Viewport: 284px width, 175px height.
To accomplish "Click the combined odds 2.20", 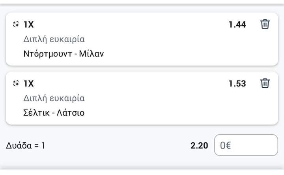I will 199,146.
